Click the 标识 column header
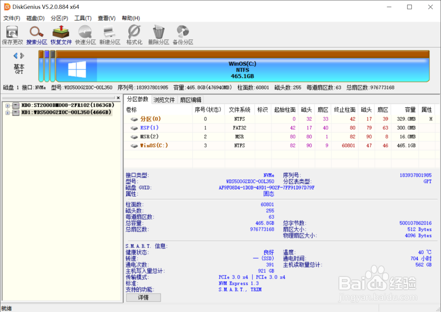This screenshot has width=441, height=312. pyautogui.click(x=262, y=110)
